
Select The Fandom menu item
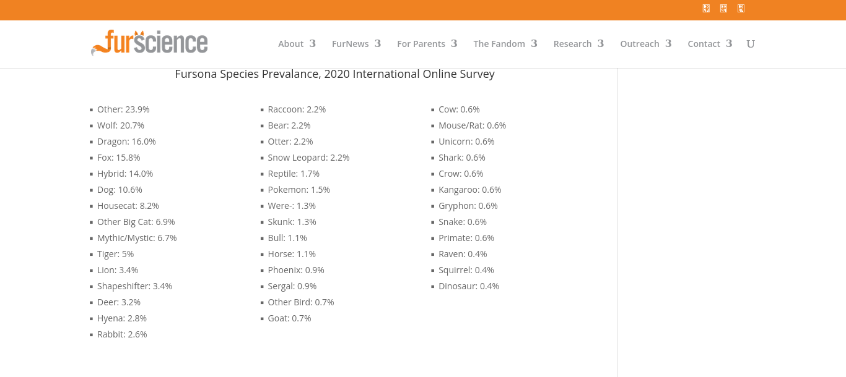click(x=499, y=44)
